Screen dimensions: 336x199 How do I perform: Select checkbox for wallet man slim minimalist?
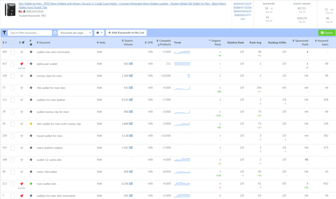pos(12,52)
